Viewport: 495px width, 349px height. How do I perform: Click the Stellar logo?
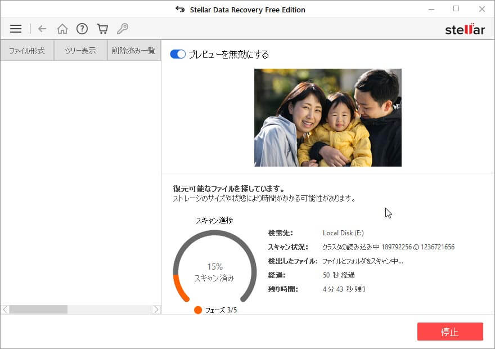(465, 29)
